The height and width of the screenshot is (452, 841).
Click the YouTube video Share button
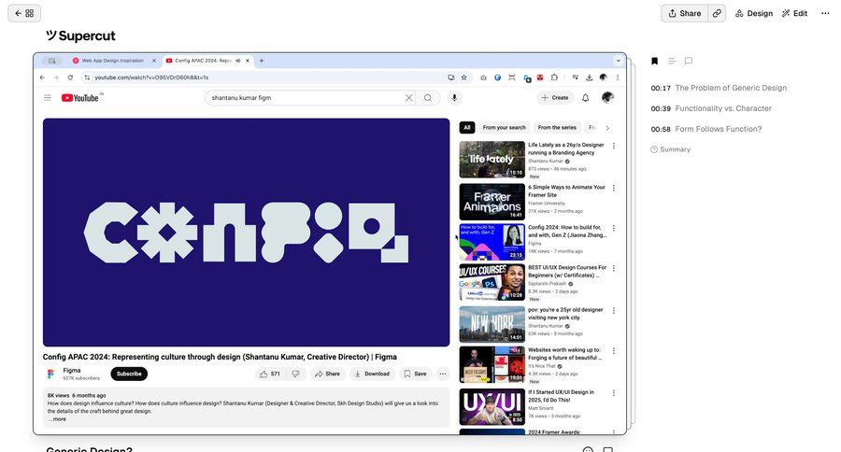[327, 374]
